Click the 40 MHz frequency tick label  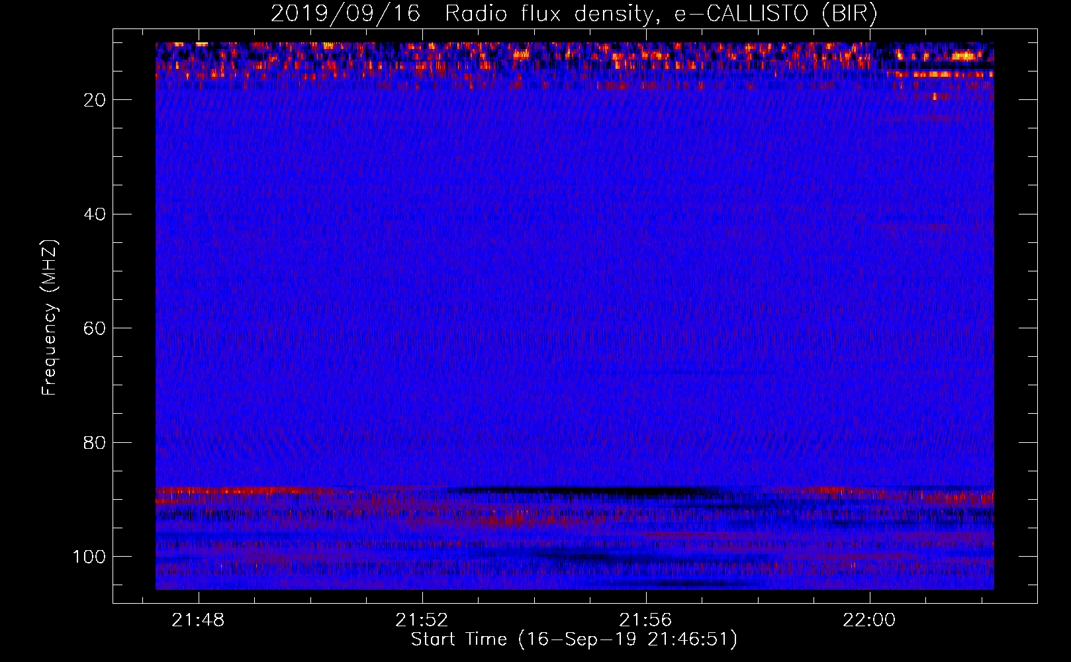(x=95, y=214)
